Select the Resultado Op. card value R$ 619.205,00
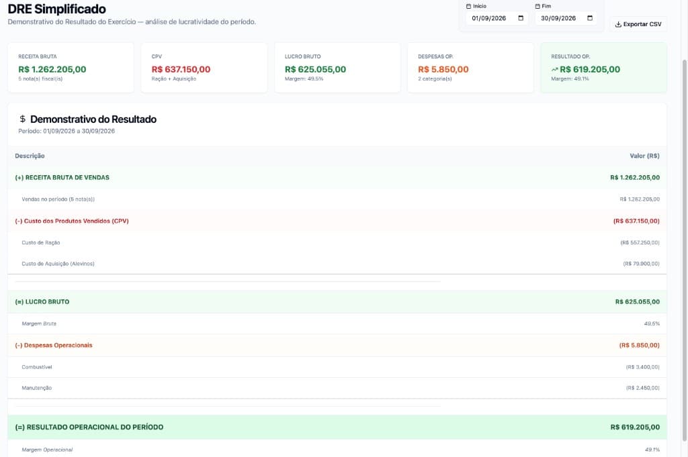Viewport: 688px width, 457px height. point(590,69)
